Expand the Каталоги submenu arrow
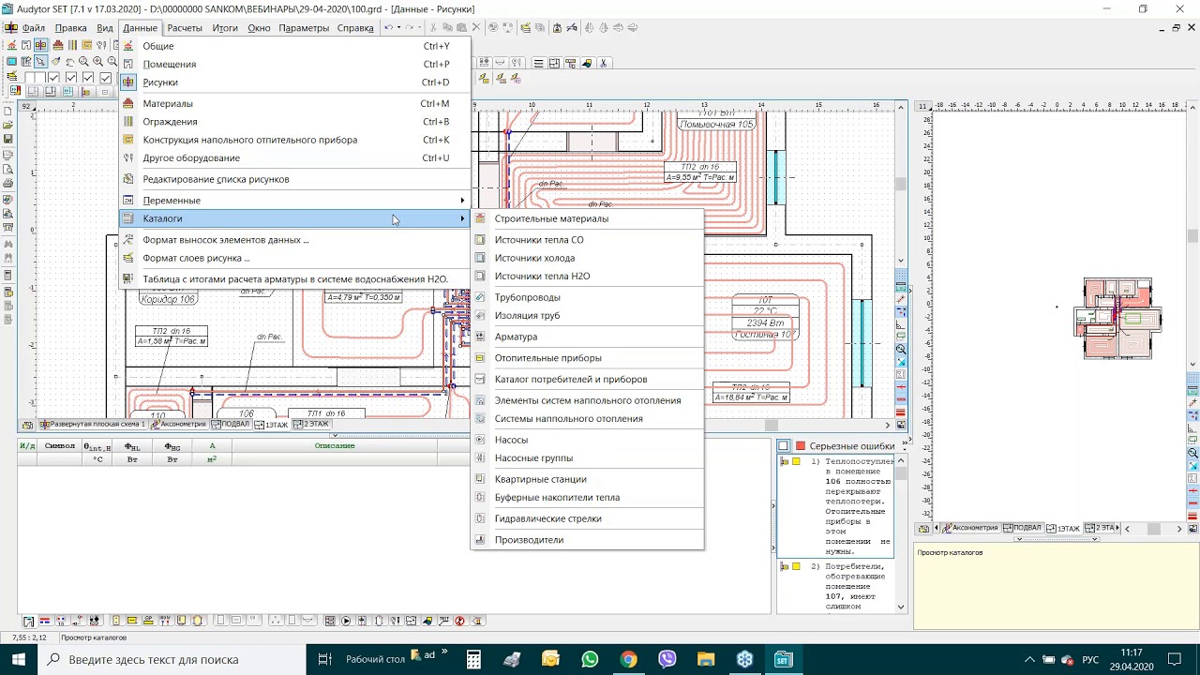 pyautogui.click(x=462, y=218)
